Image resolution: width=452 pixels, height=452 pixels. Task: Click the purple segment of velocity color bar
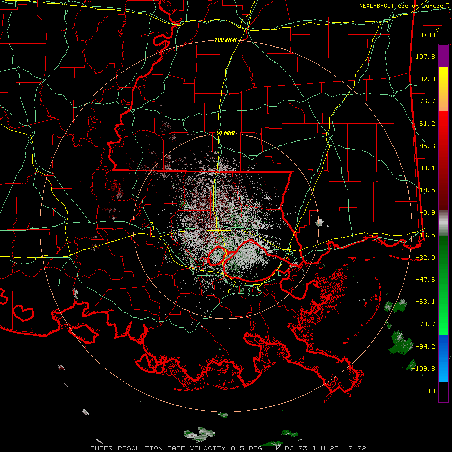tap(443, 56)
